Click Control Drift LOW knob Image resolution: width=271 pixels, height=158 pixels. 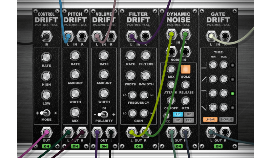tap(46, 95)
